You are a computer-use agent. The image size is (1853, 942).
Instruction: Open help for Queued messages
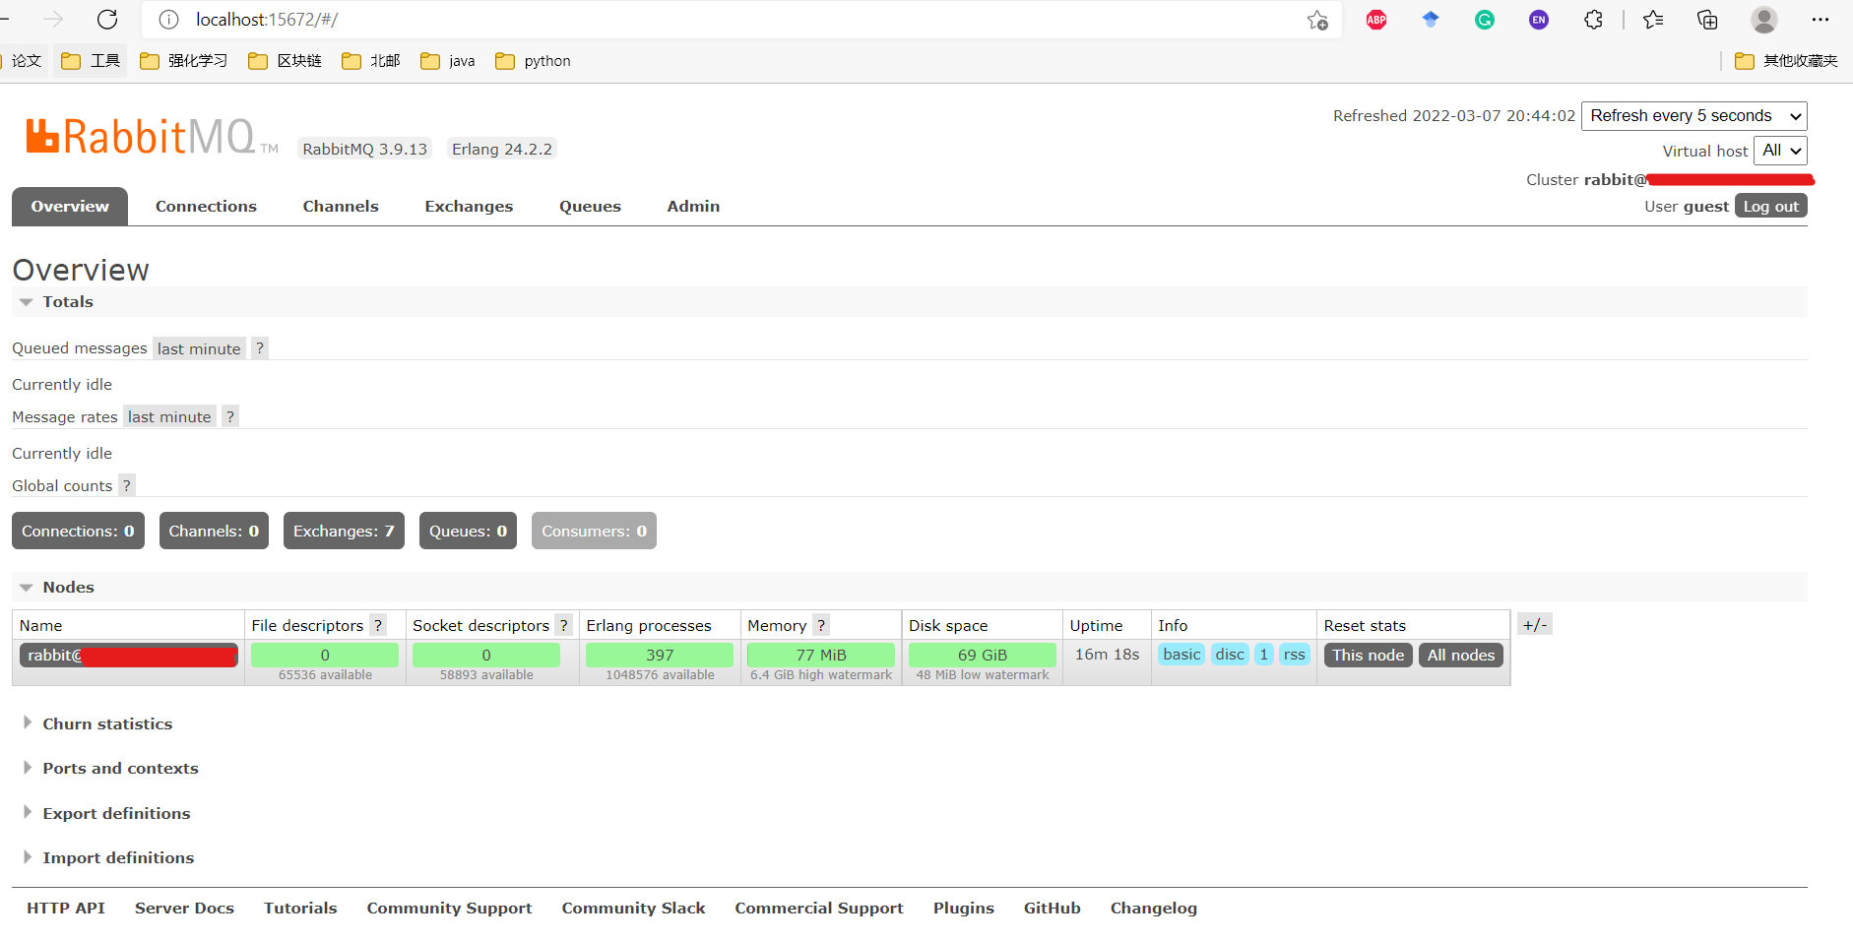(x=260, y=348)
